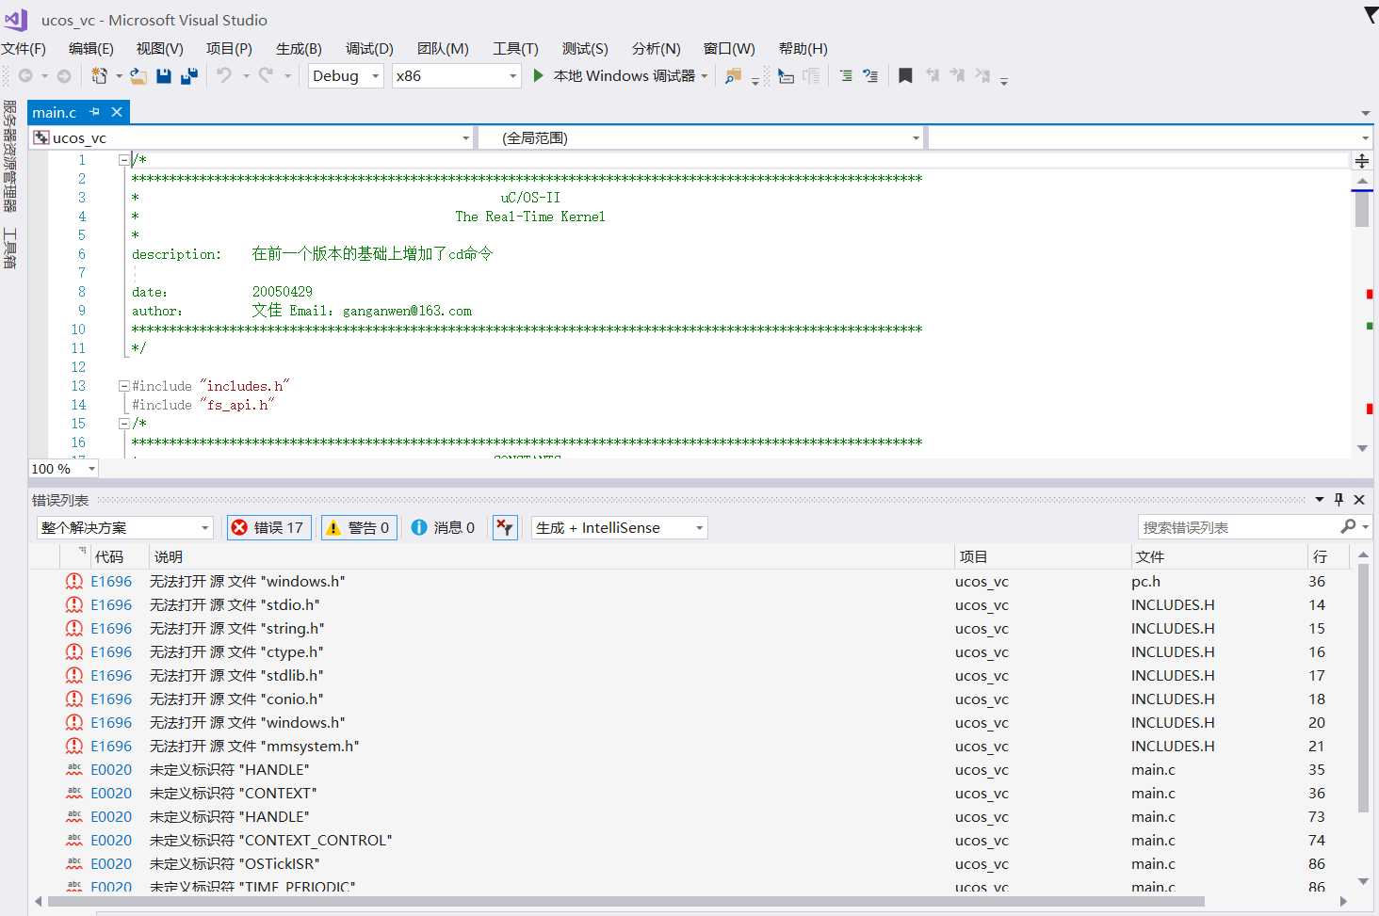Open the 100 % zoom level dropdown
The width and height of the screenshot is (1379, 916).
(x=64, y=469)
